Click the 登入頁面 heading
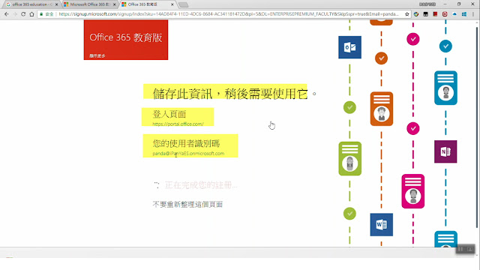Image resolution: width=480 pixels, height=270 pixels. click(169, 114)
